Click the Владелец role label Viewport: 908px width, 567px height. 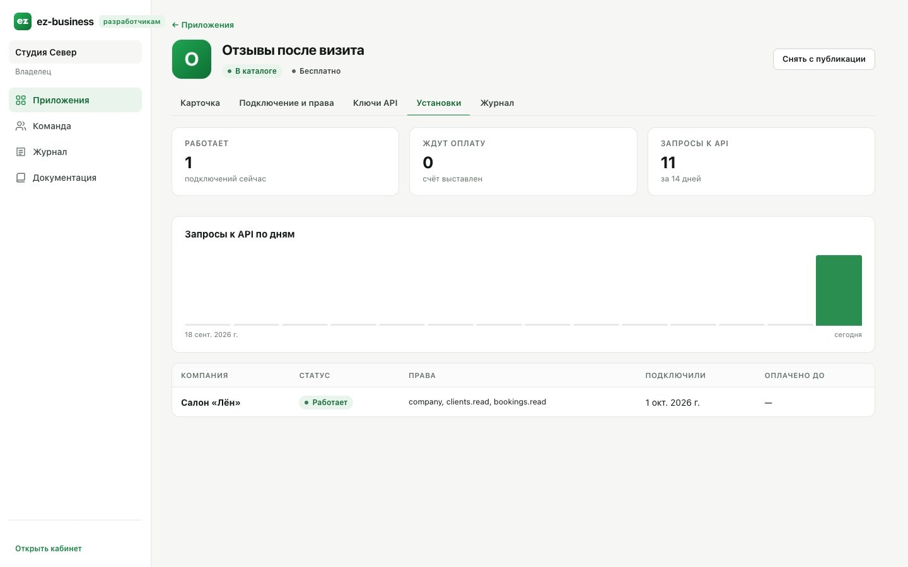pos(33,72)
